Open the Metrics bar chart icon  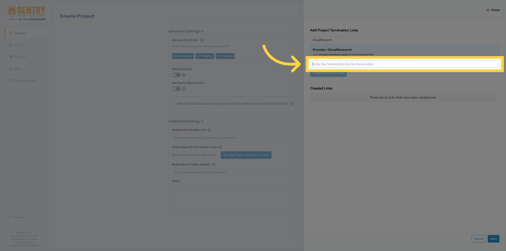click(11, 45)
